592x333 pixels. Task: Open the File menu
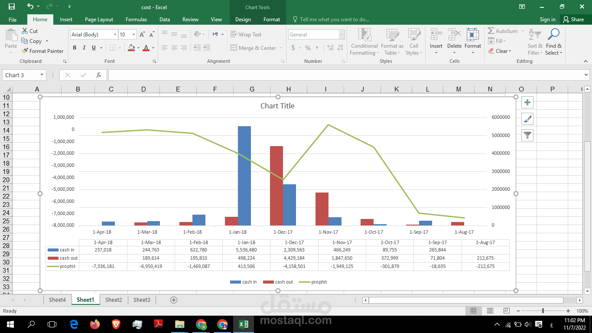[x=13, y=20]
